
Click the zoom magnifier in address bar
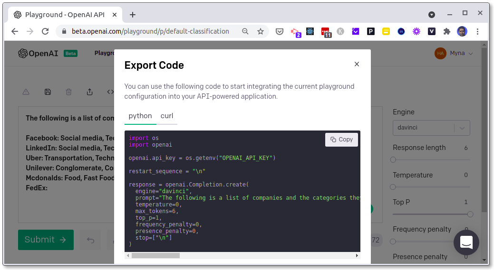tap(245, 31)
